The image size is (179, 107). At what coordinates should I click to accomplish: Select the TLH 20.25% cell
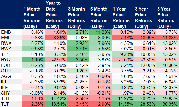click(145, 98)
